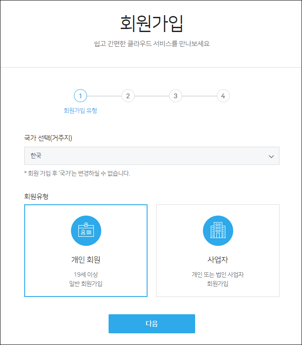Select the 사업자 membership type card
Viewport: 302px width, 345px height.
coord(218,251)
